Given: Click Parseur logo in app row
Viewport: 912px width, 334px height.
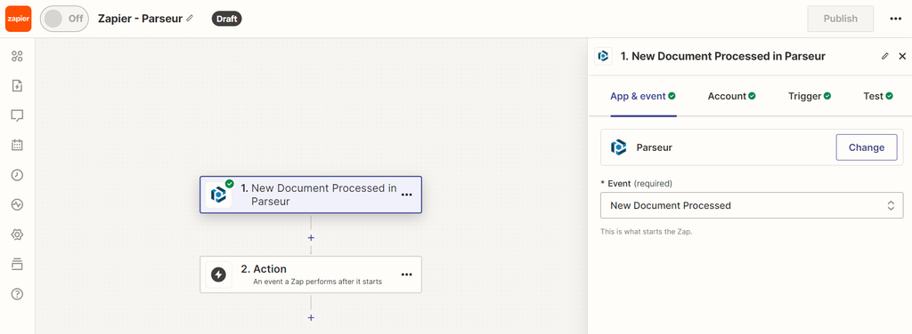Looking at the screenshot, I should [618, 147].
